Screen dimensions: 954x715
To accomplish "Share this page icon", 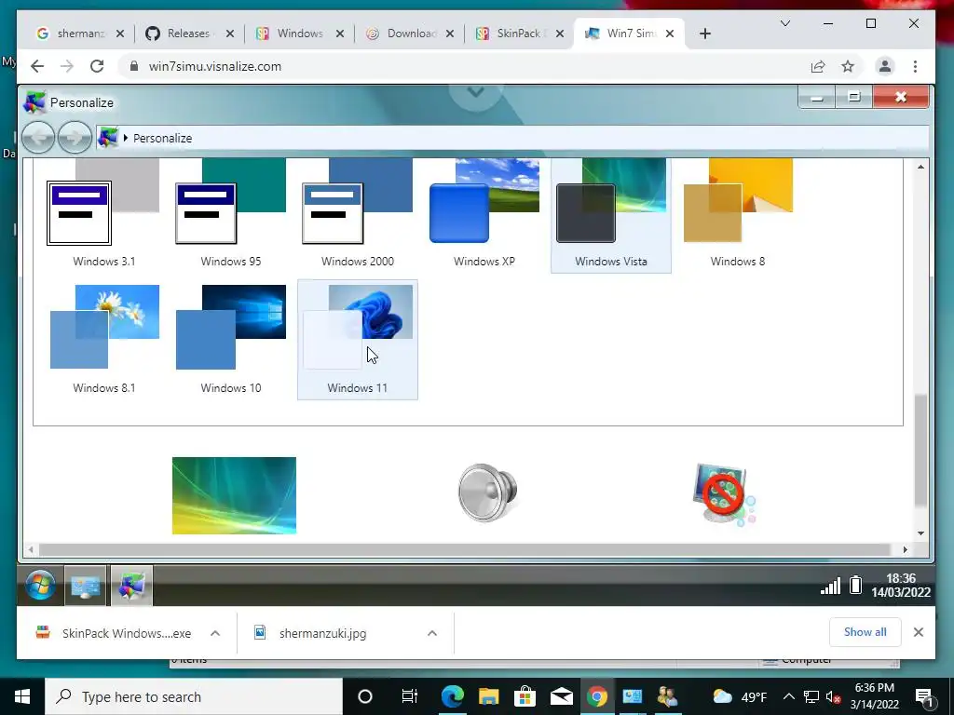I will click(x=818, y=66).
